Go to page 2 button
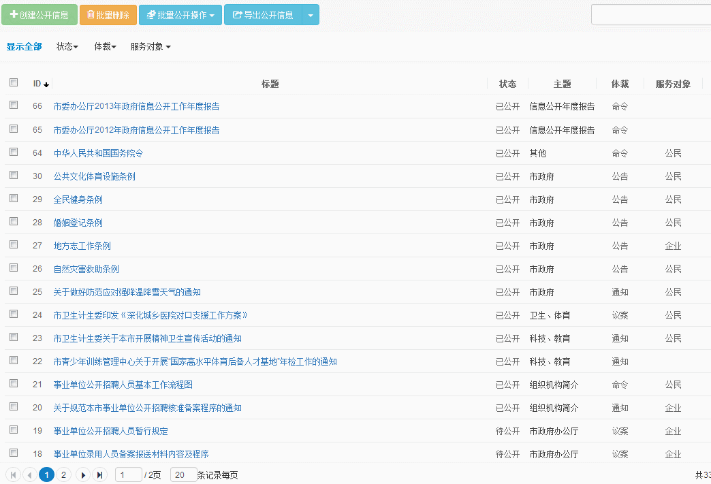711x484 pixels. (x=63, y=475)
